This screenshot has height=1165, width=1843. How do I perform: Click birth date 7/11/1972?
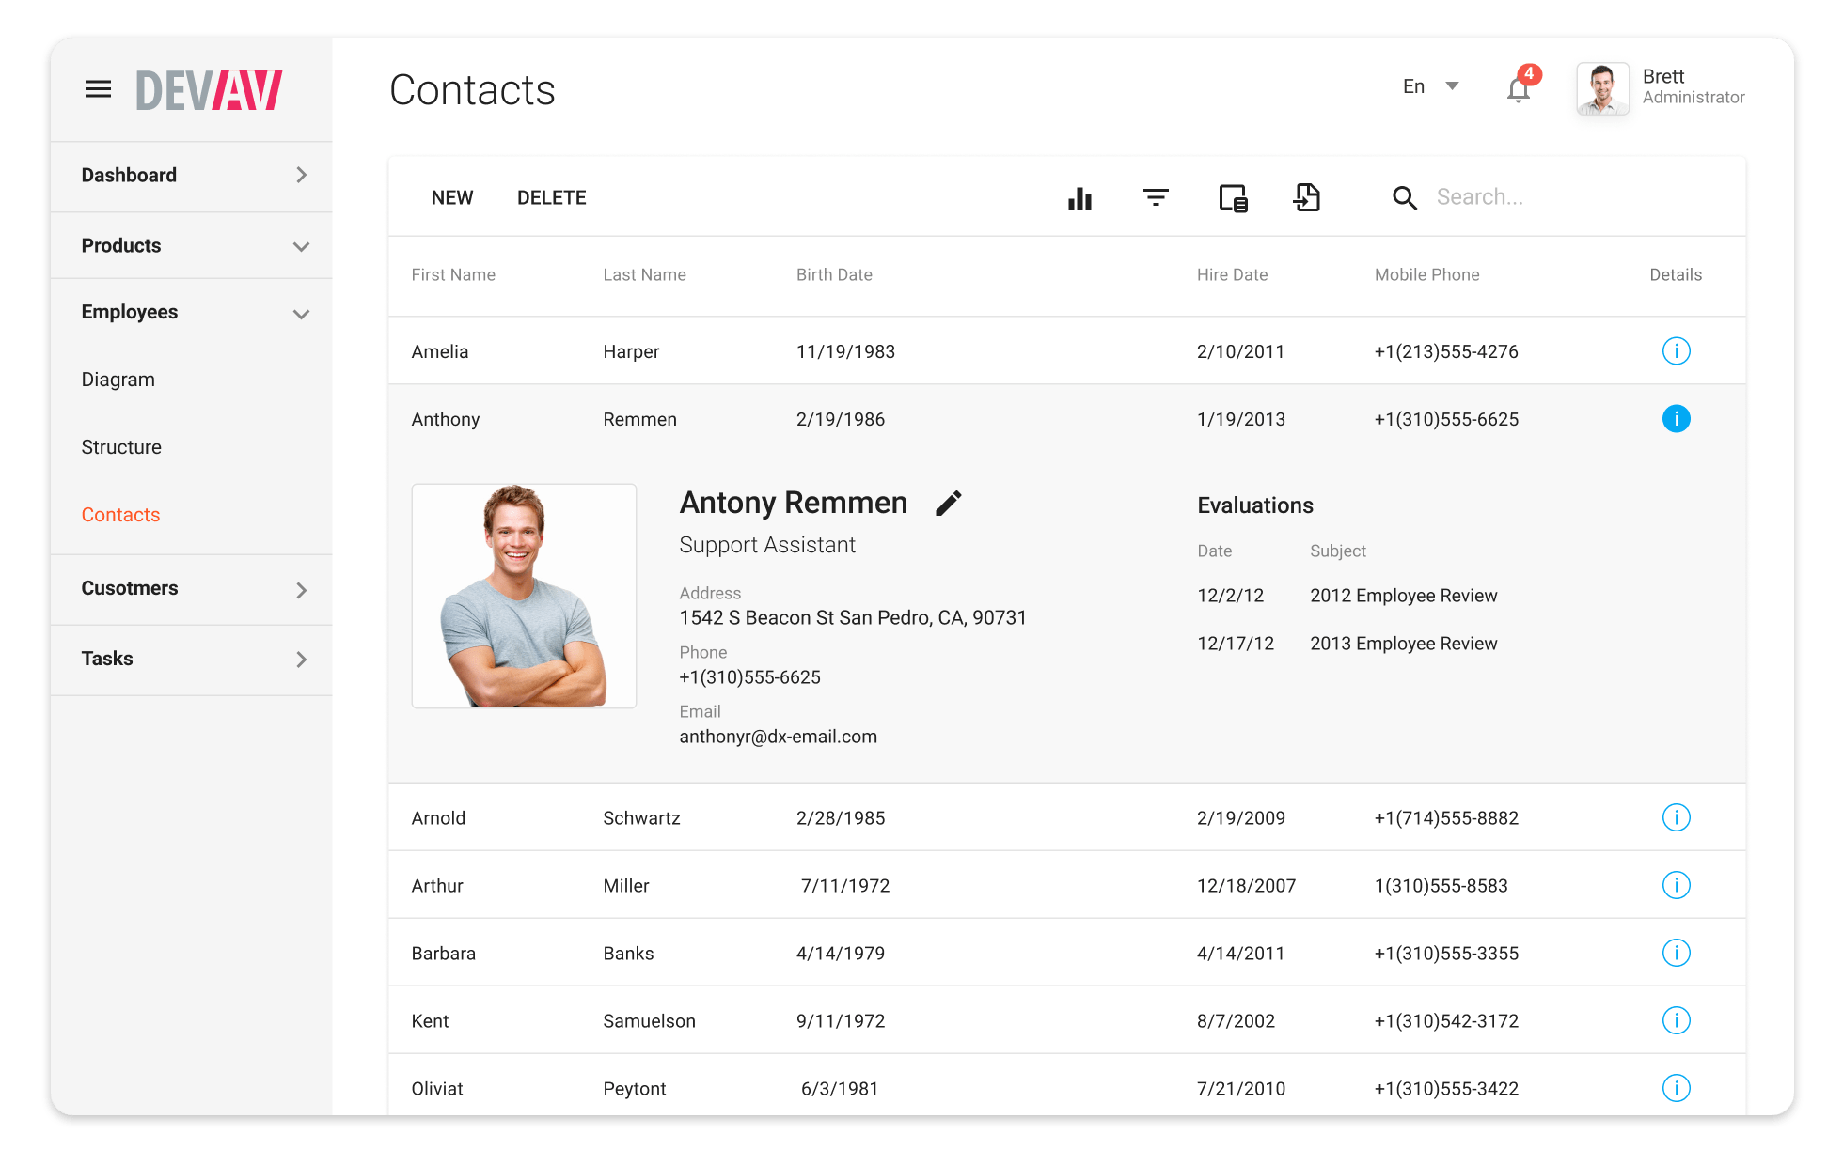pyautogui.click(x=845, y=886)
